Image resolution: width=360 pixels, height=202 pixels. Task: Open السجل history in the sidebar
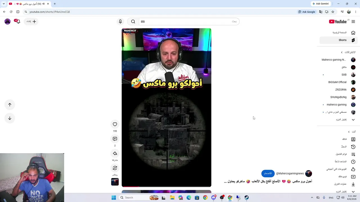339,146
